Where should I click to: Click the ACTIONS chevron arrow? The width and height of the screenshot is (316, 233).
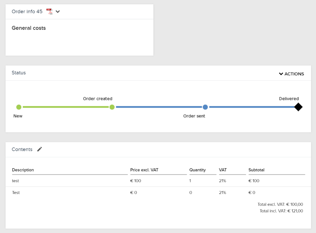tap(281, 74)
